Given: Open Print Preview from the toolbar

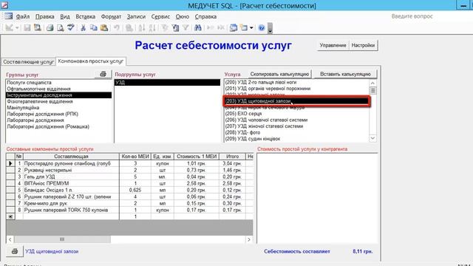Looking at the screenshot, I should [61, 28].
